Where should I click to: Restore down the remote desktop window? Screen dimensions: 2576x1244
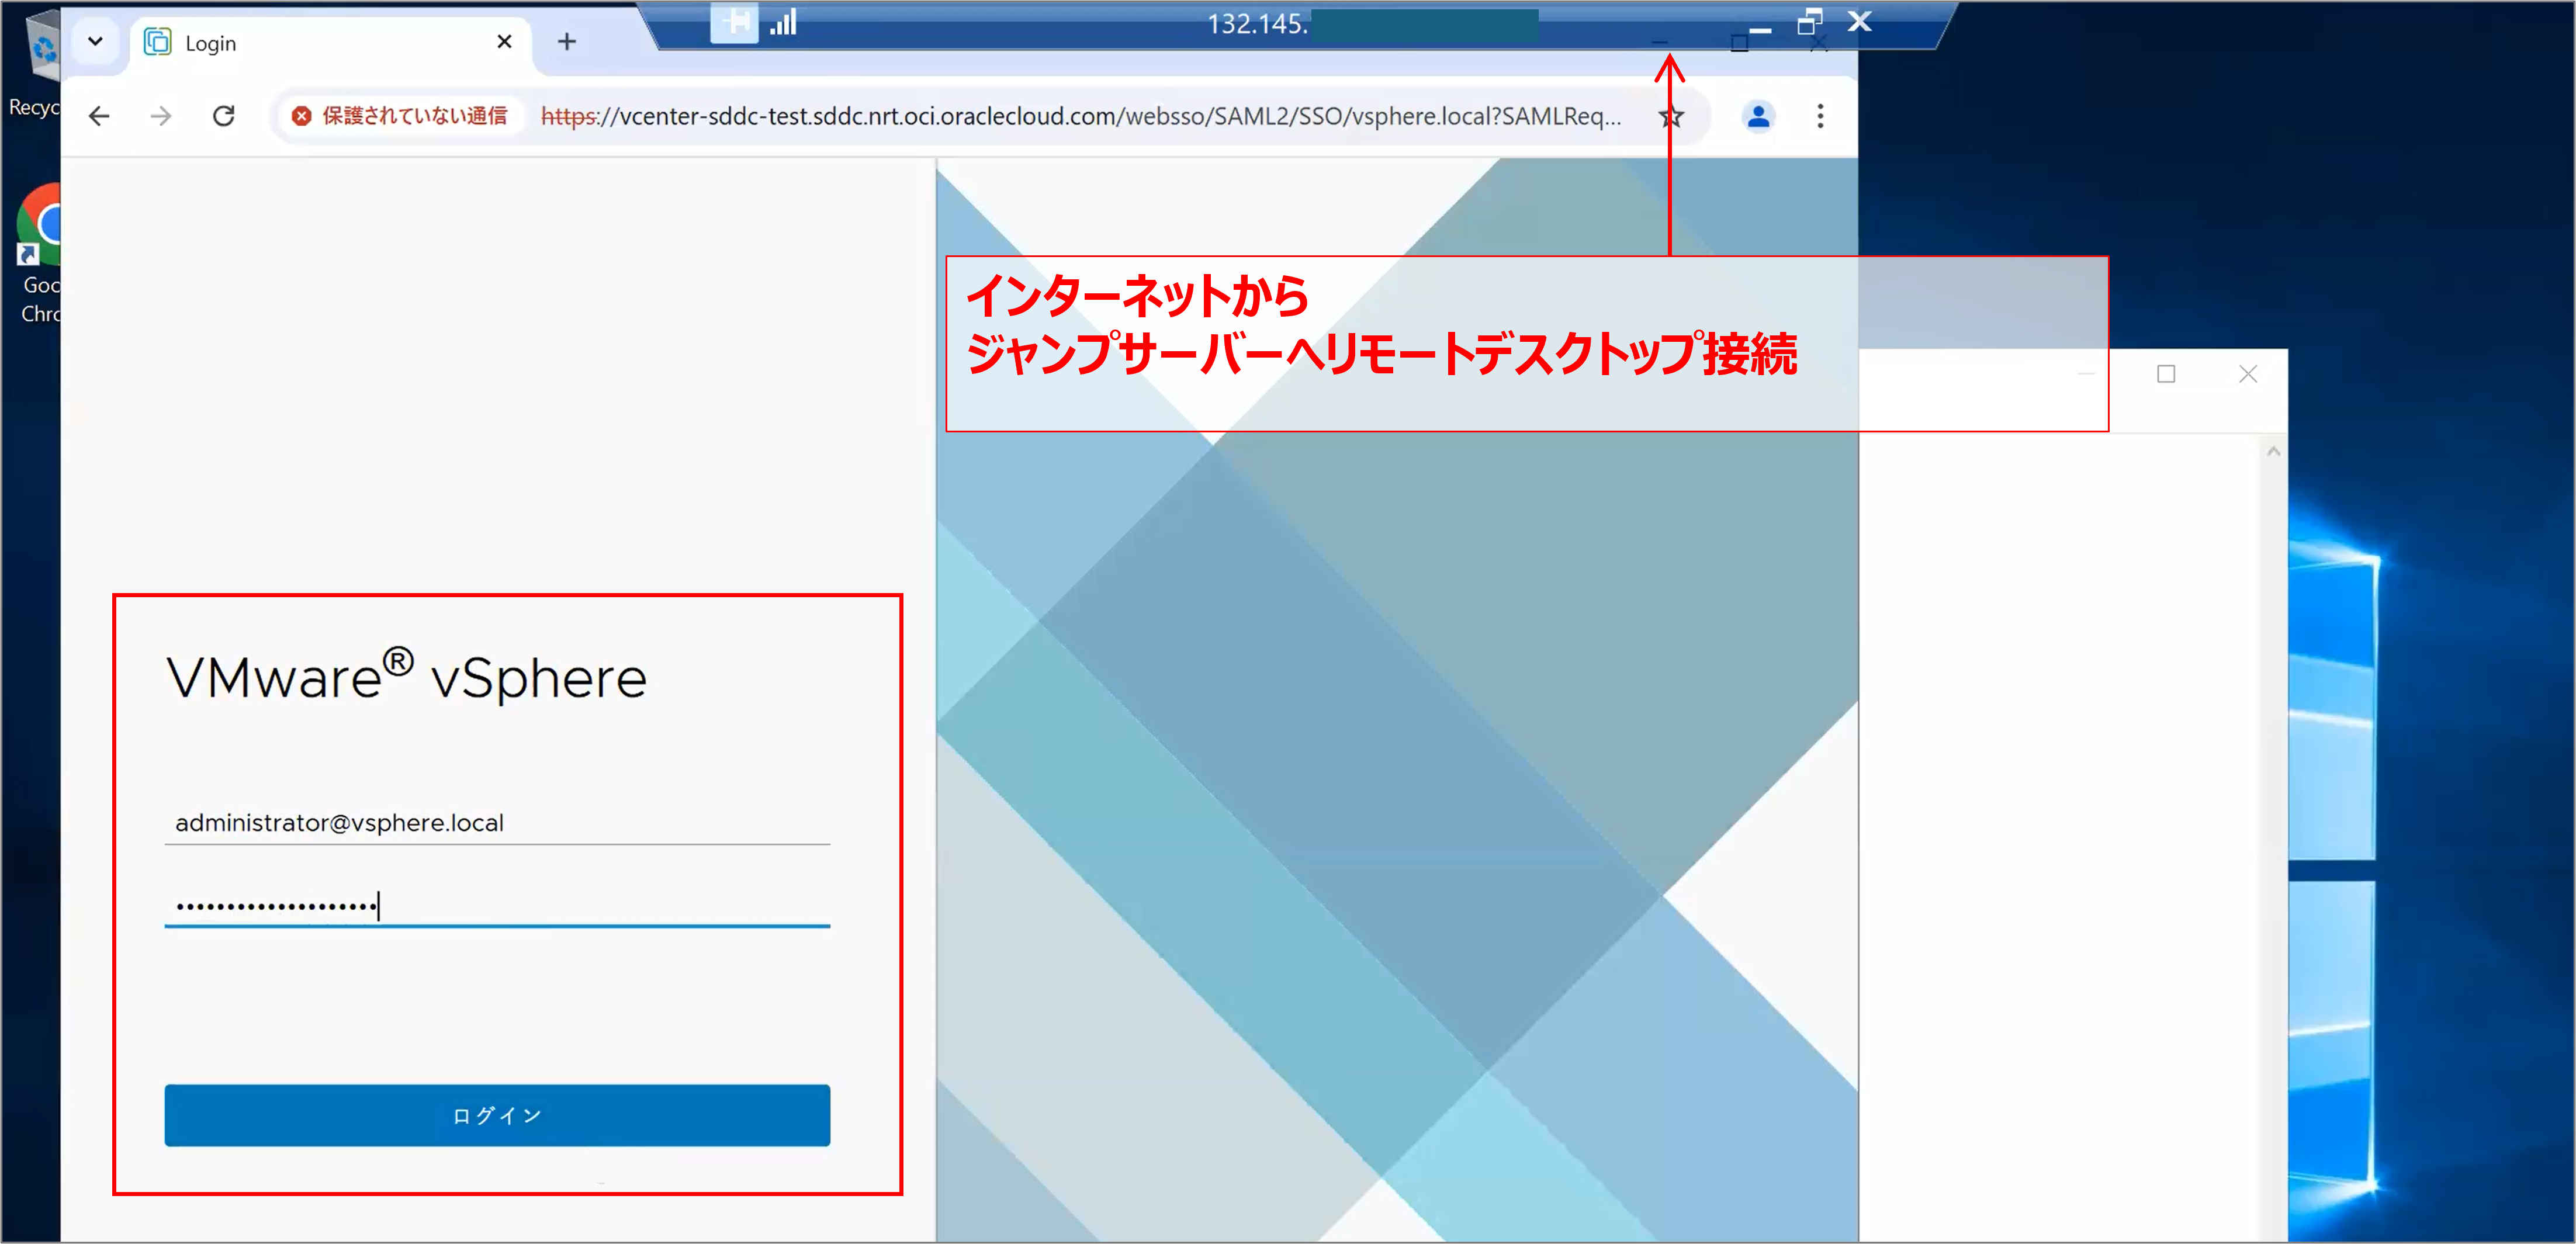[1810, 22]
